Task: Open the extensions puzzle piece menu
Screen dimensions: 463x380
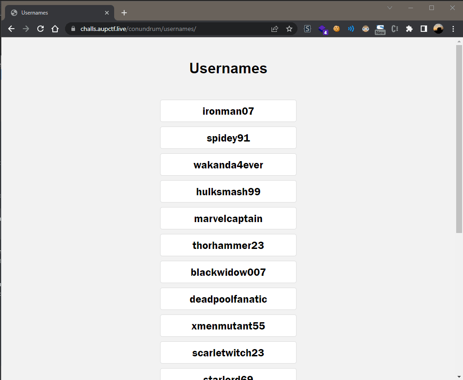Action: [409, 29]
